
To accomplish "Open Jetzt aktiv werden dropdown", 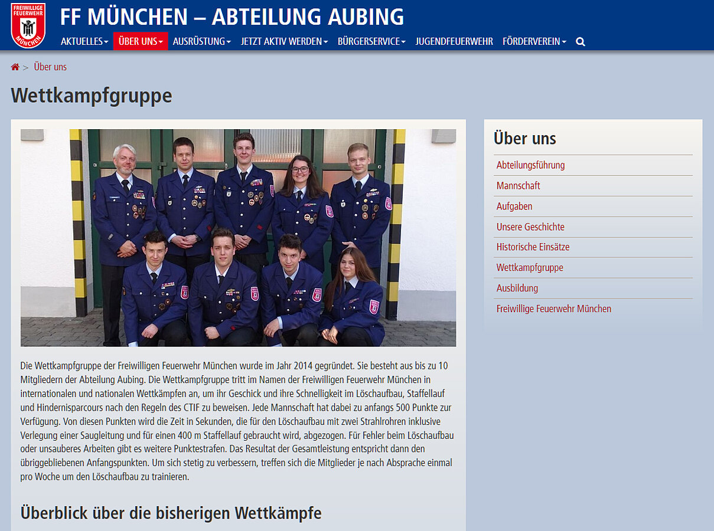I will pos(284,41).
